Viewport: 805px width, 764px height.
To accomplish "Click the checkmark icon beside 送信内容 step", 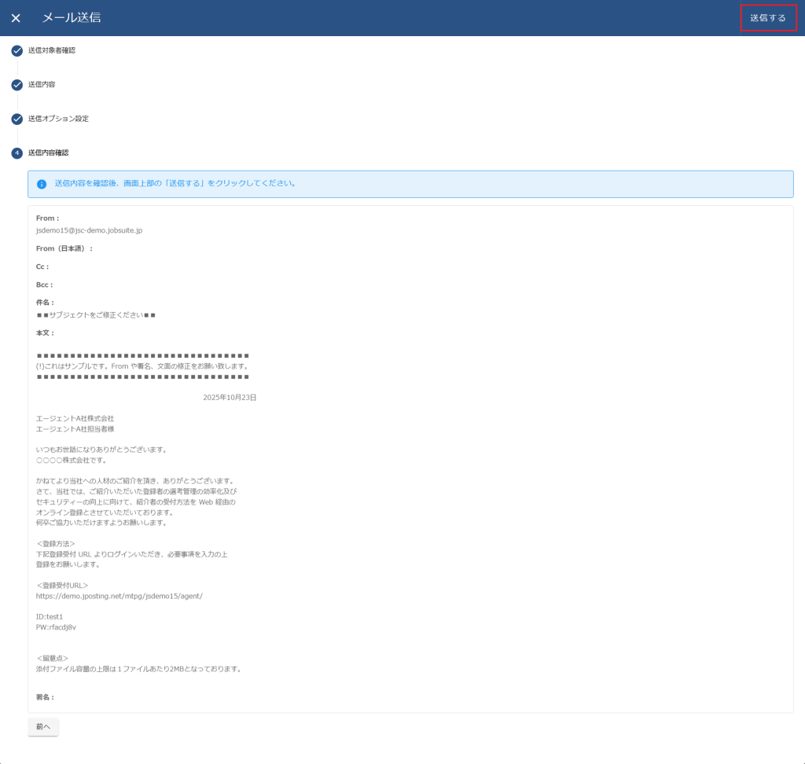I will coord(17,85).
